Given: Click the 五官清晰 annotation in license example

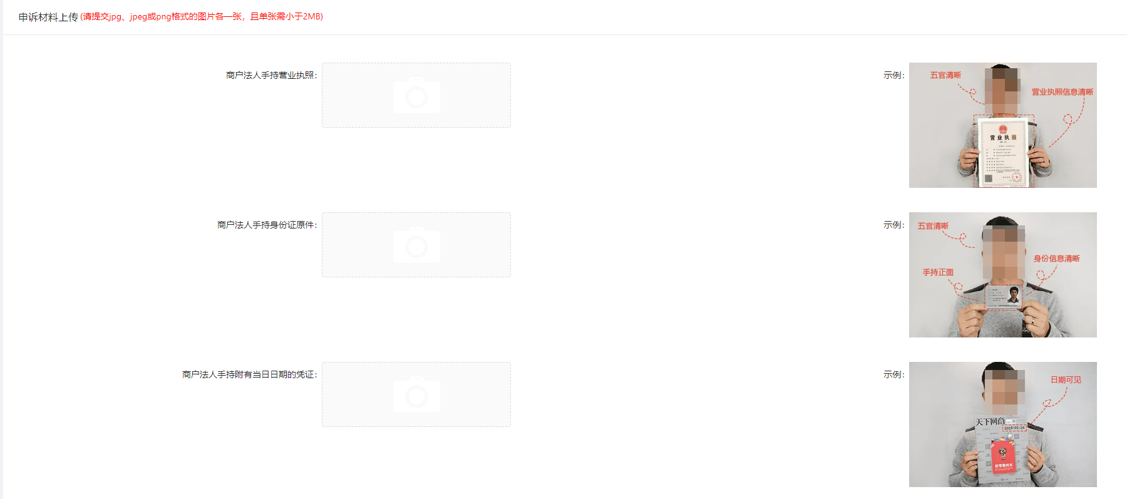Looking at the screenshot, I should pyautogui.click(x=945, y=75).
